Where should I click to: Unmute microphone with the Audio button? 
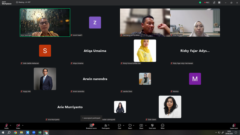click(x=6, y=126)
